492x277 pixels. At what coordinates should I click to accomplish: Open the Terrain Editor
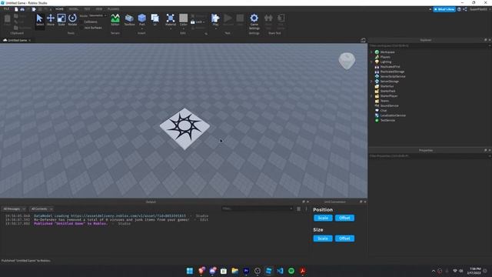[115, 20]
